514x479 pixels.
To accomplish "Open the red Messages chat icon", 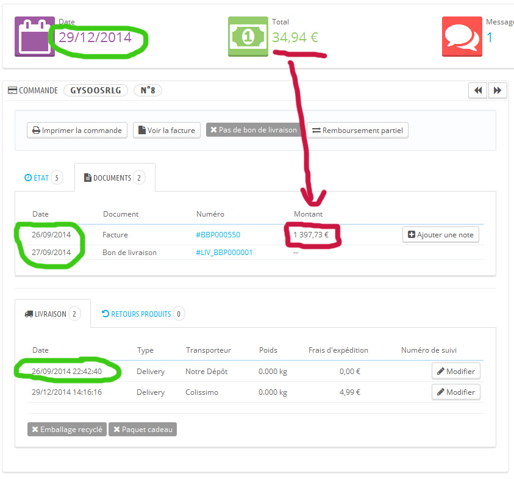I will (462, 37).
